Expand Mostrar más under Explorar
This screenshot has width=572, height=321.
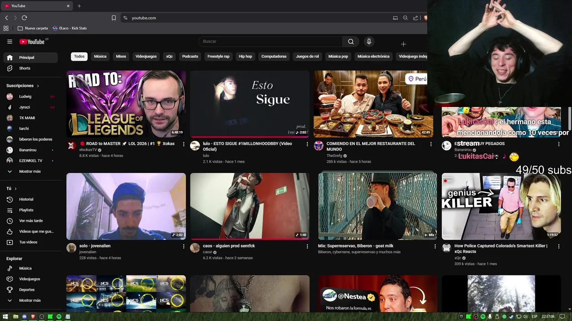point(30,300)
